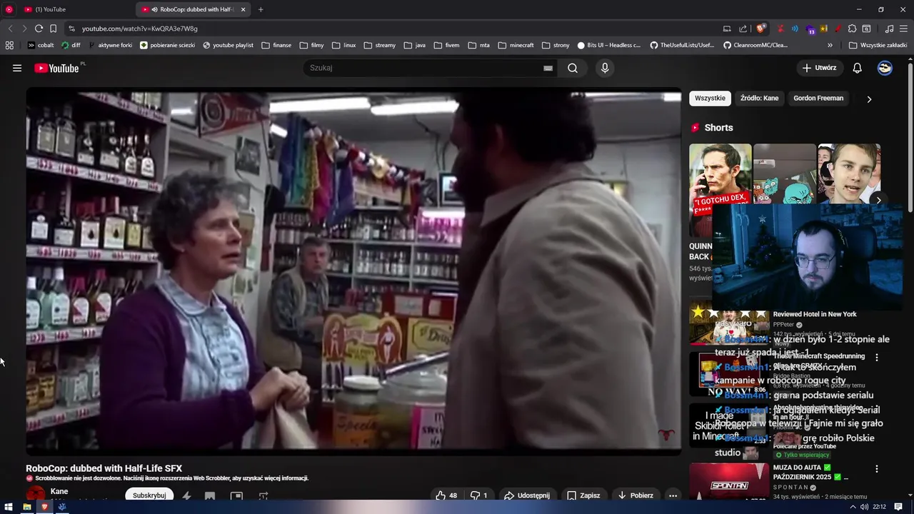Open the aktywne forki bookmark
The height and width of the screenshot is (514, 914).
click(110, 45)
